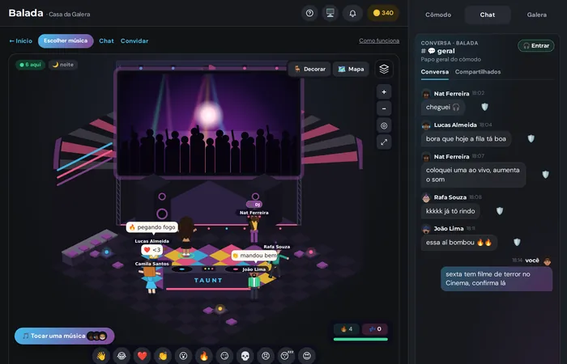567x364 pixels.
Task: Send the fire reaction
Action: (204, 356)
